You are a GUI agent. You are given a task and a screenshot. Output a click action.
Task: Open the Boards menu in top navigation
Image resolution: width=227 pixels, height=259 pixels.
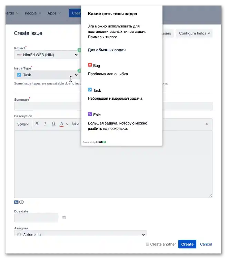(12, 13)
